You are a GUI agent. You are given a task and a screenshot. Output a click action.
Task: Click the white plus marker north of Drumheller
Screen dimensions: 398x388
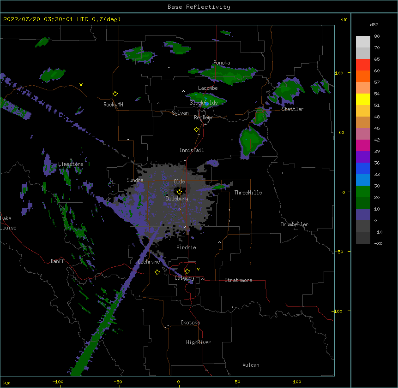click(x=283, y=173)
